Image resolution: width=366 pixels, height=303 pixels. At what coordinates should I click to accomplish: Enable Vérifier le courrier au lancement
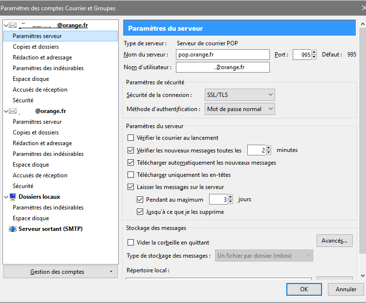pos(130,138)
